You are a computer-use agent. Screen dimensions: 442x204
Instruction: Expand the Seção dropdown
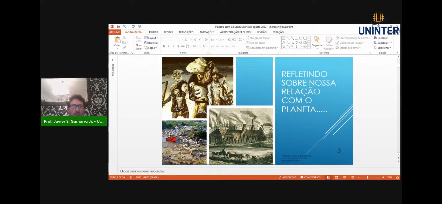pos(151,48)
